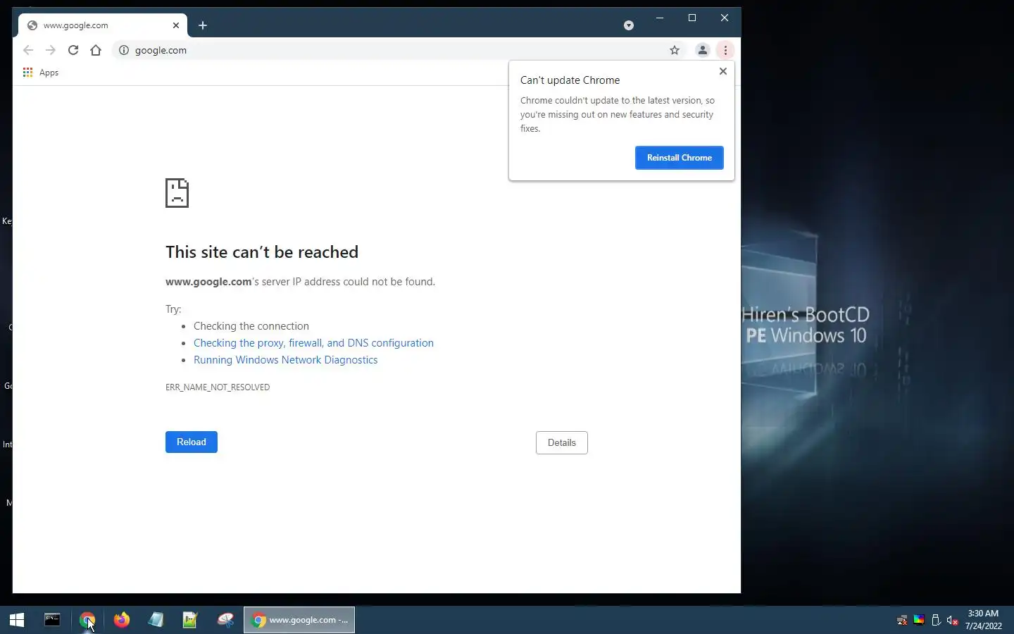Viewport: 1014px width, 634px height.
Task: View site information icon in the address bar
Action: [124, 50]
